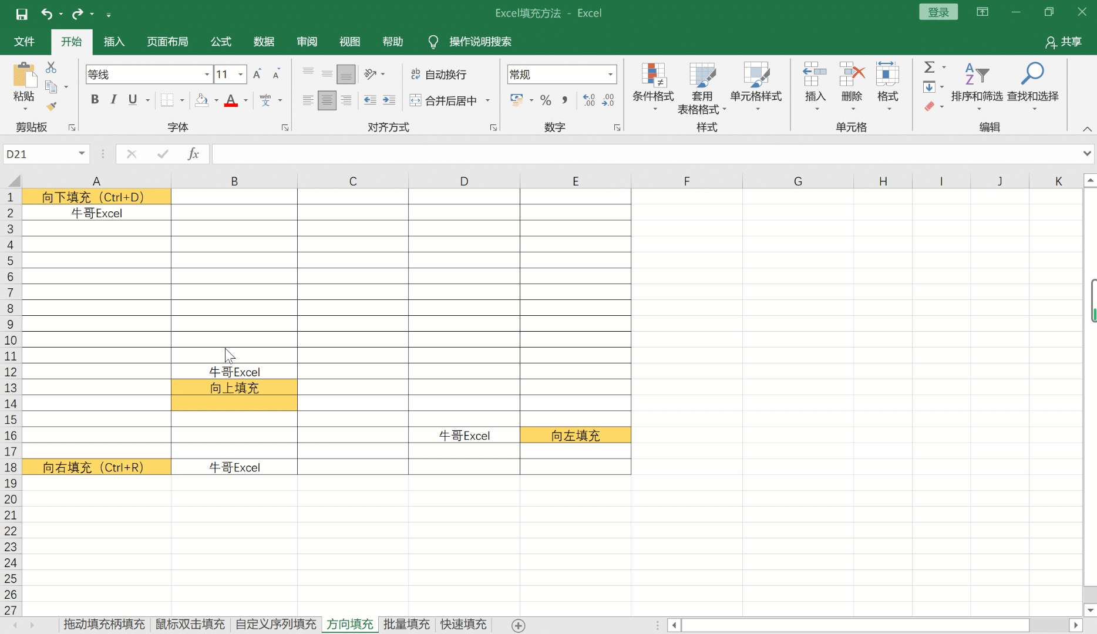This screenshot has width=1097, height=634.
Task: Apply cell borders using the border icon
Action: [x=167, y=100]
